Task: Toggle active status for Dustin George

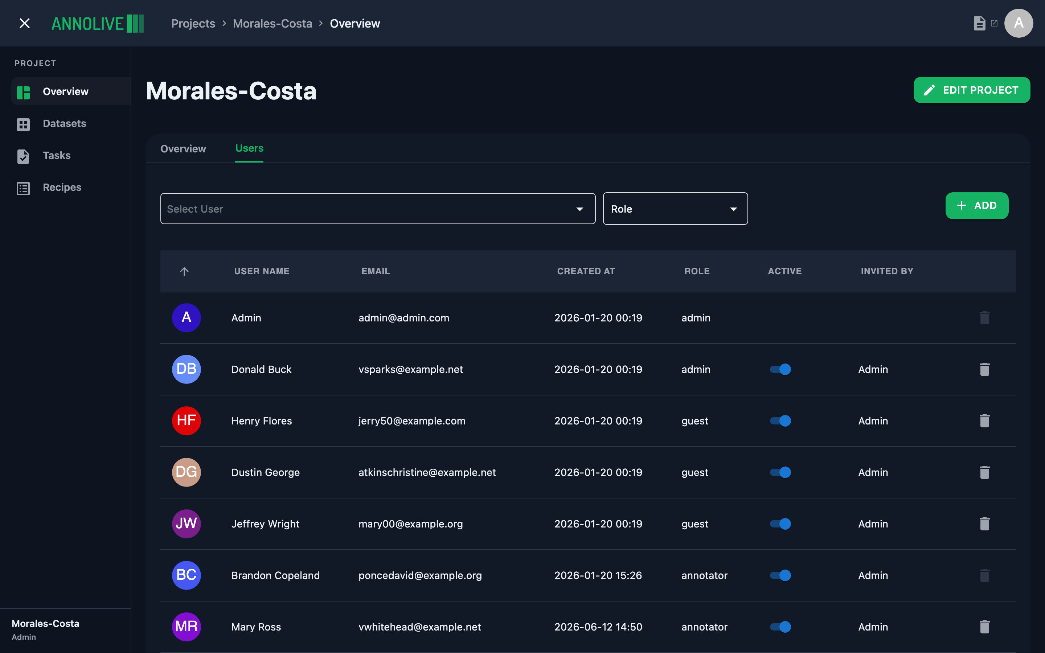Action: (780, 472)
